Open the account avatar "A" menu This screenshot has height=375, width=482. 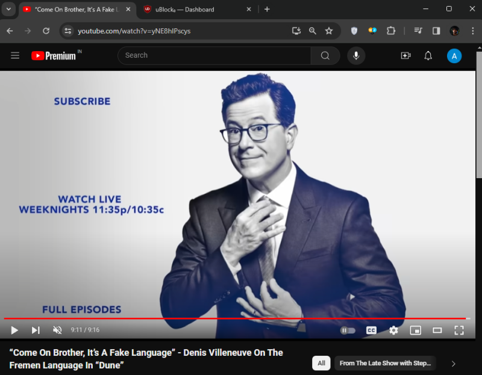[x=454, y=56]
